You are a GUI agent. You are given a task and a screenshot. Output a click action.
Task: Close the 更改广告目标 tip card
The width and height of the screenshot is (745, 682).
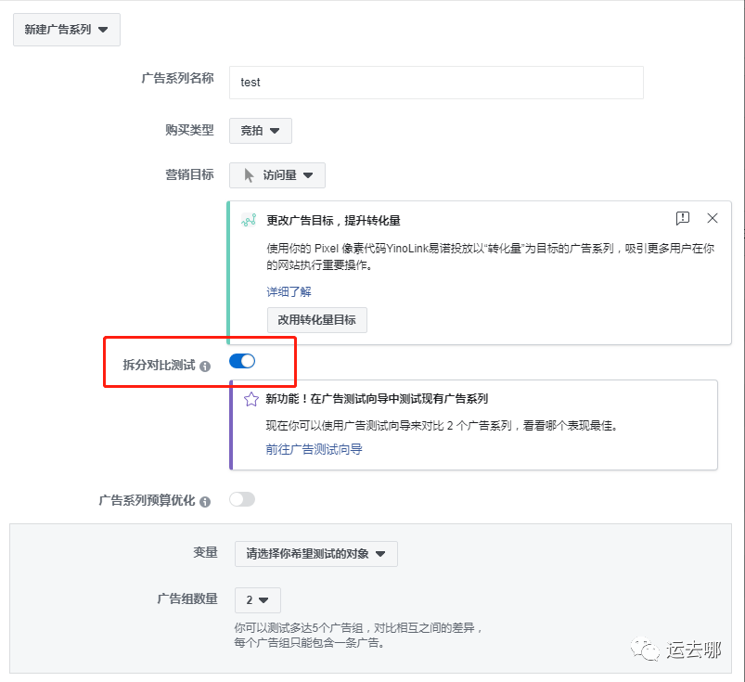point(713,218)
